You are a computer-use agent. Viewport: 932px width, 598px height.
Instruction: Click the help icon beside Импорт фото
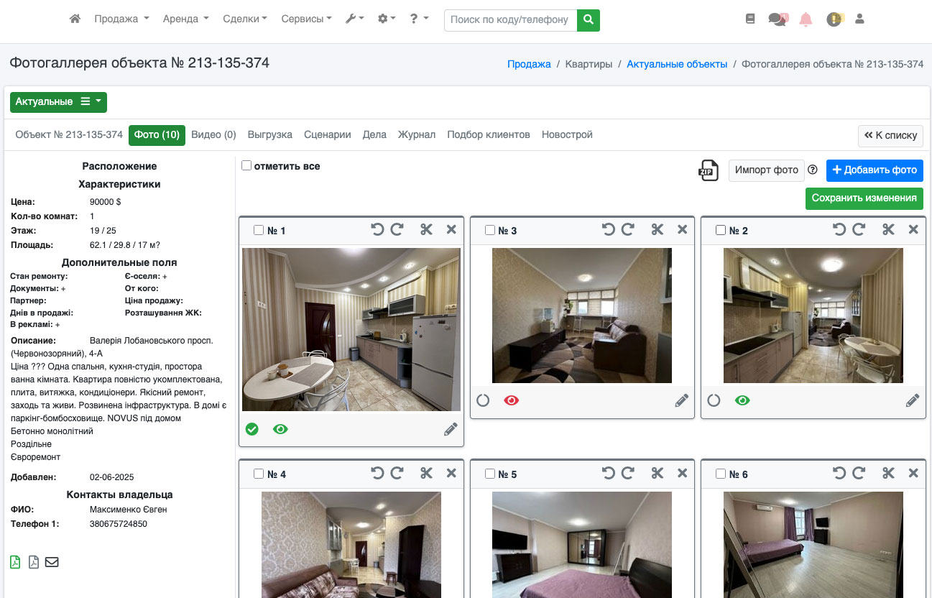[x=813, y=170]
